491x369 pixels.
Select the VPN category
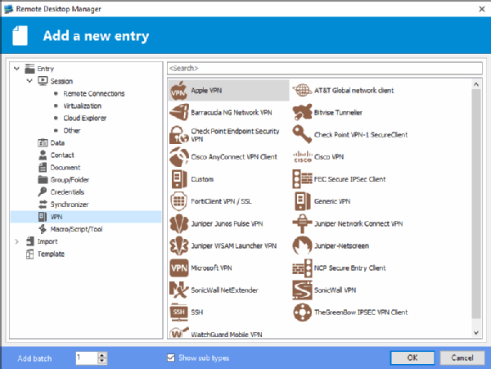coord(86,217)
